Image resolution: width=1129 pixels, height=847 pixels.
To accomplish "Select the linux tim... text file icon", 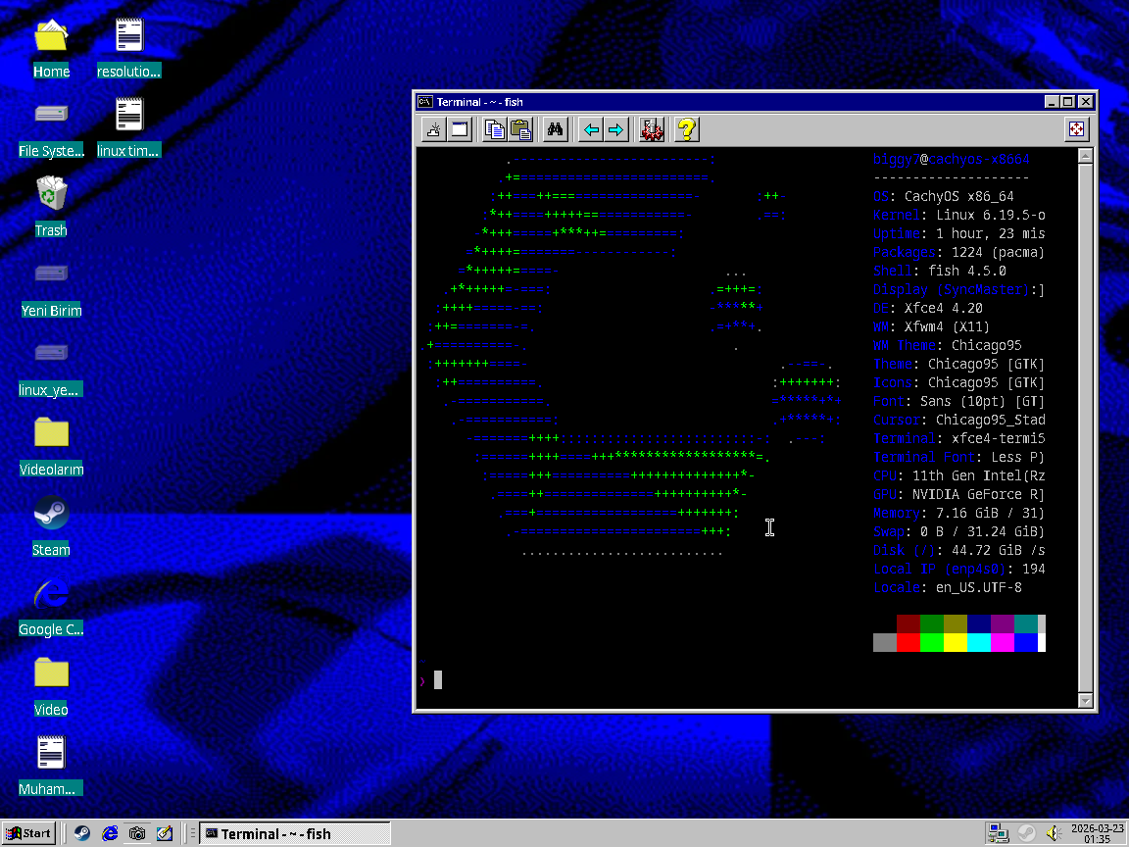I will 129,129.
